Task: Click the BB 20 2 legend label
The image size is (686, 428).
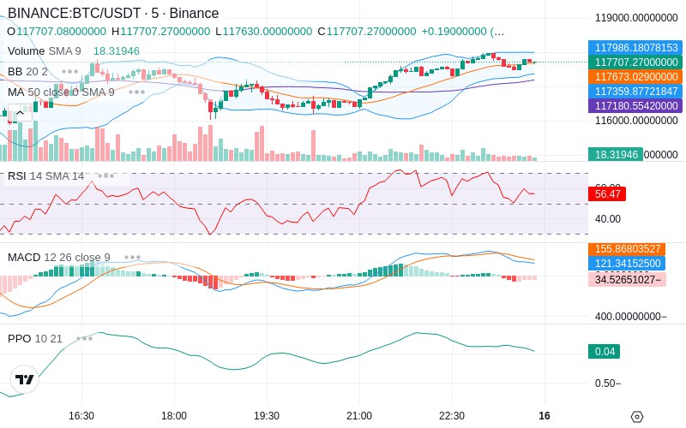Action: coord(27,72)
